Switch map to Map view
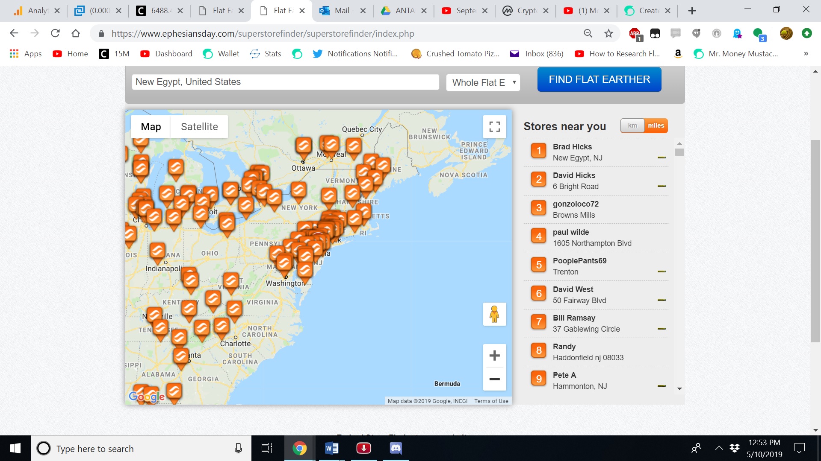 151,127
